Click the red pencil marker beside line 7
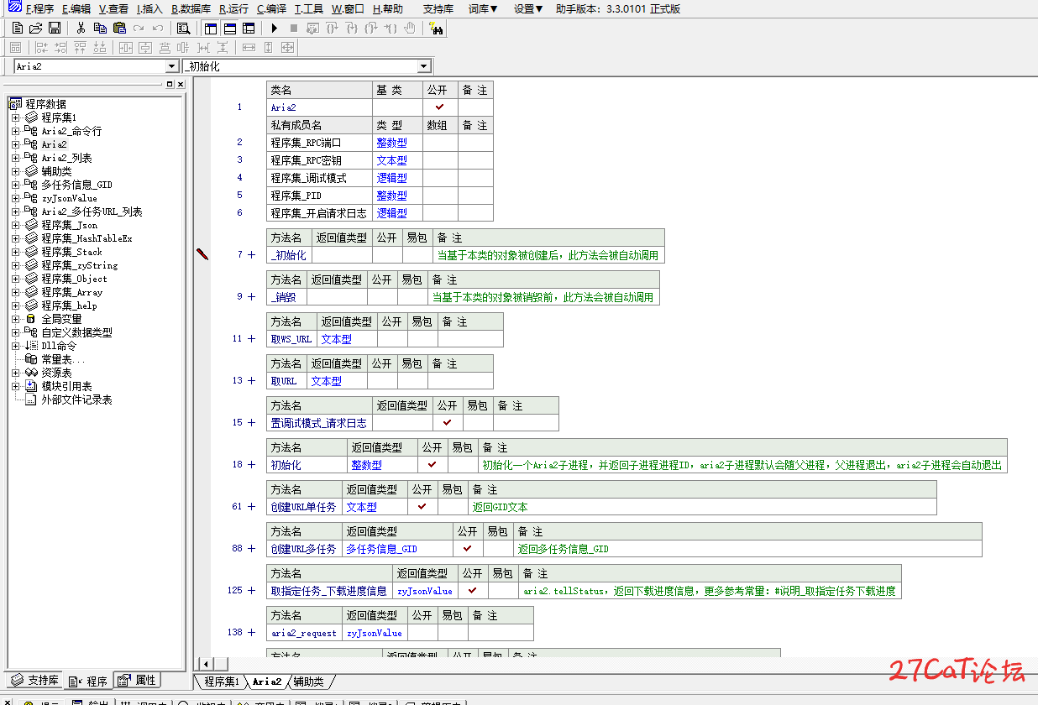1038x705 pixels. (202, 253)
